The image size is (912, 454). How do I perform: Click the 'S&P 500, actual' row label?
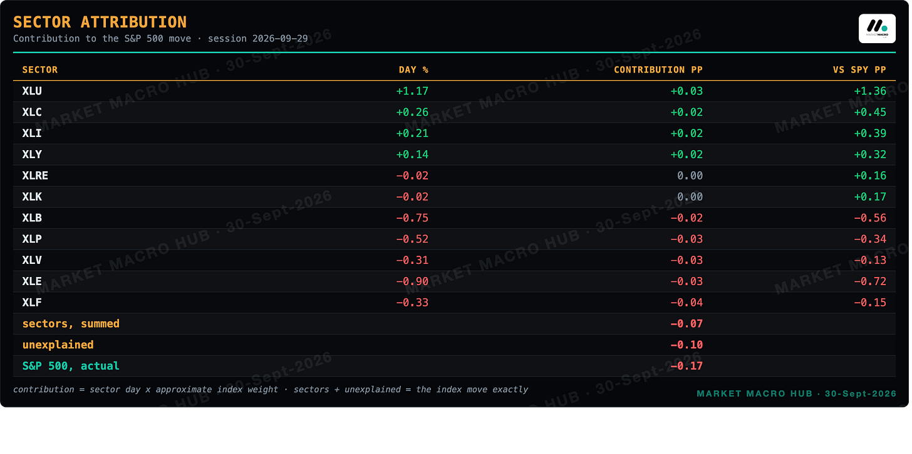pyautogui.click(x=71, y=366)
